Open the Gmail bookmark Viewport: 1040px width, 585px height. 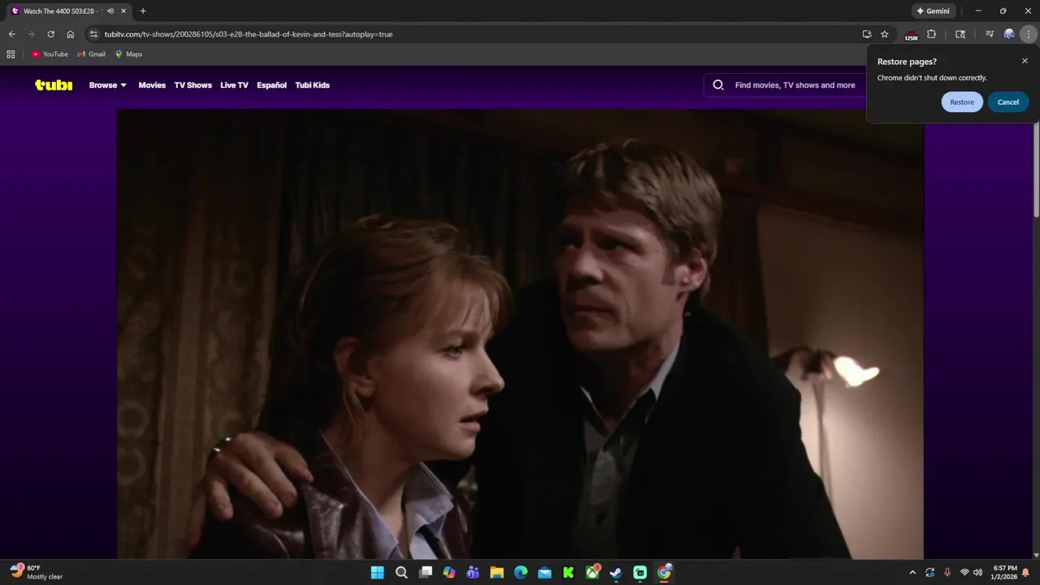[x=91, y=54]
